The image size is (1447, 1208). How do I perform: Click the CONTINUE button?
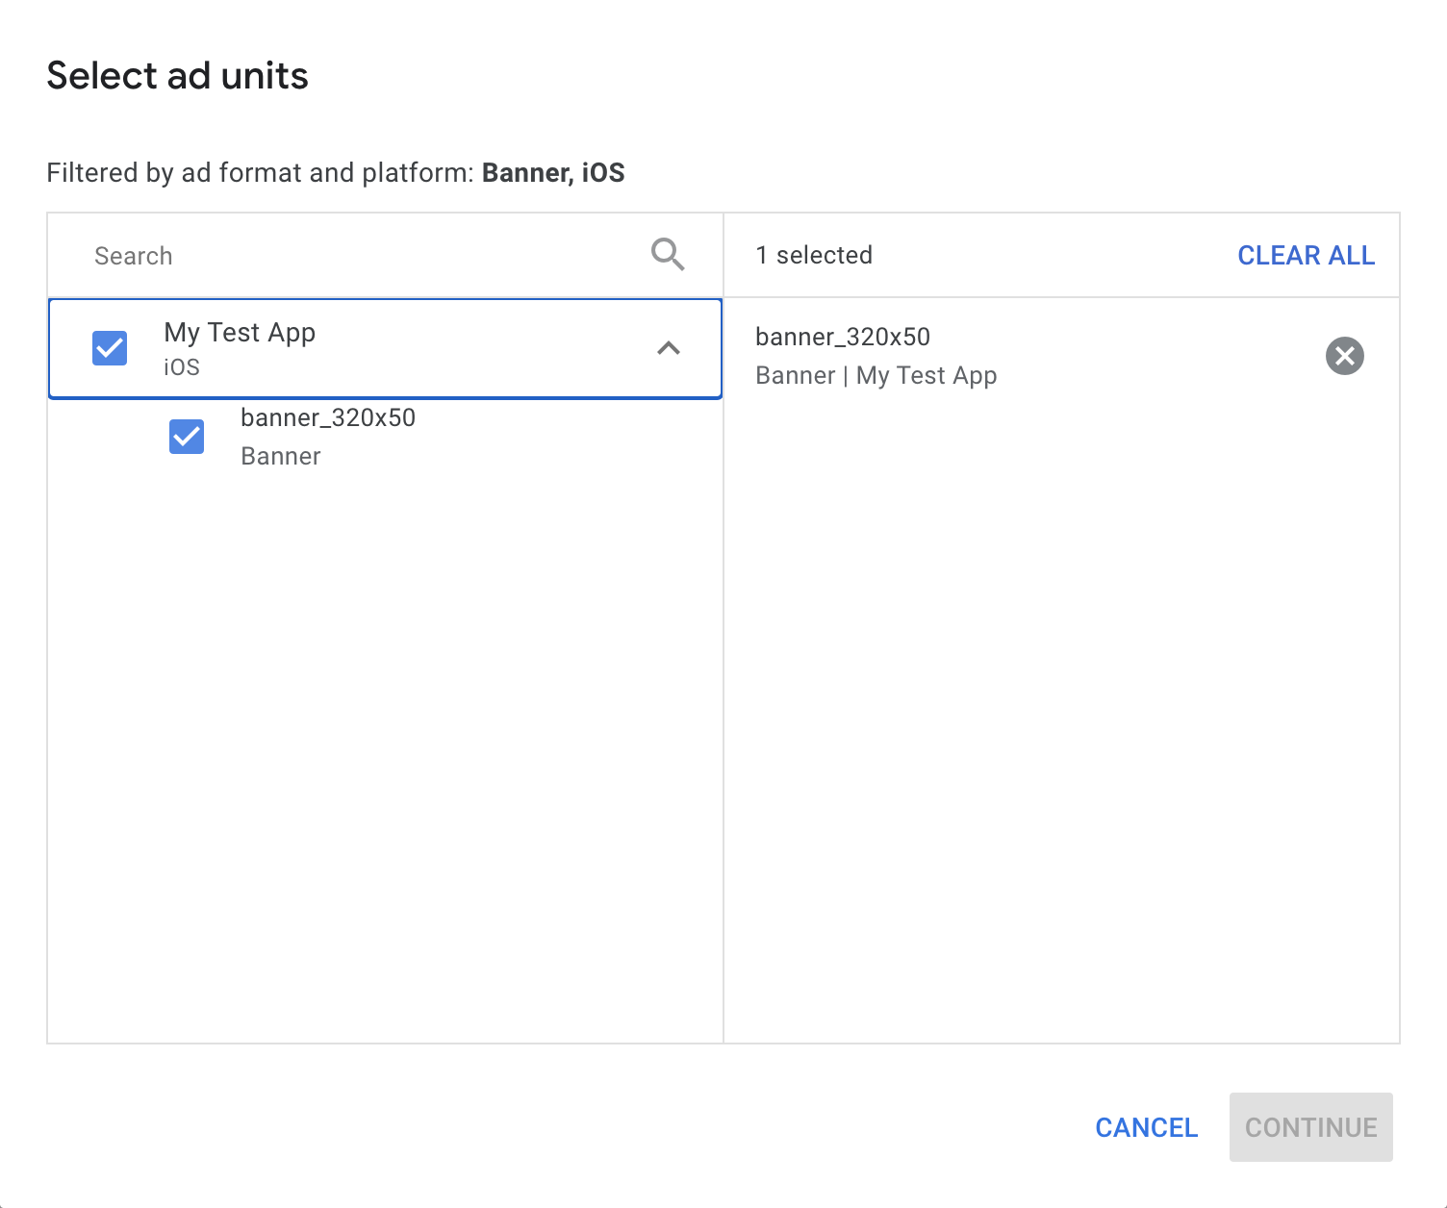pyautogui.click(x=1310, y=1127)
